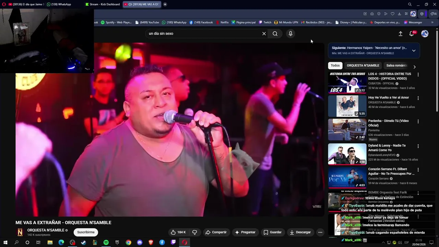
Task: Open Twitch app in the taskbar
Action: 173,242
